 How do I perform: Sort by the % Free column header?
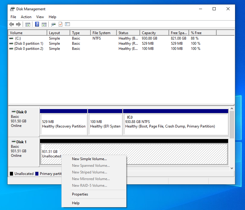(x=203, y=33)
